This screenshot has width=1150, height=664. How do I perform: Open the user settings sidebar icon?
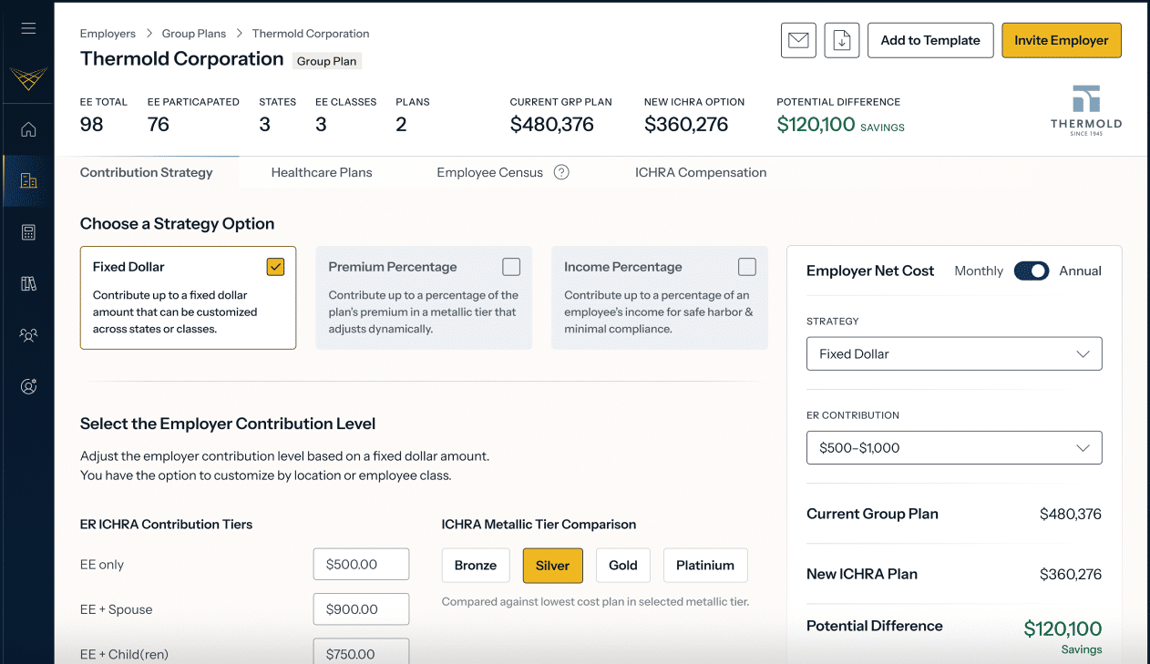point(28,387)
